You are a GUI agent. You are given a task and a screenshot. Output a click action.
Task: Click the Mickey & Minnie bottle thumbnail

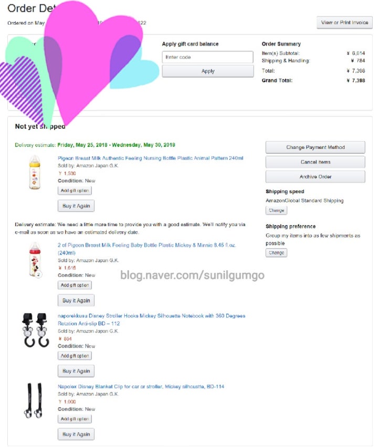coord(35,259)
